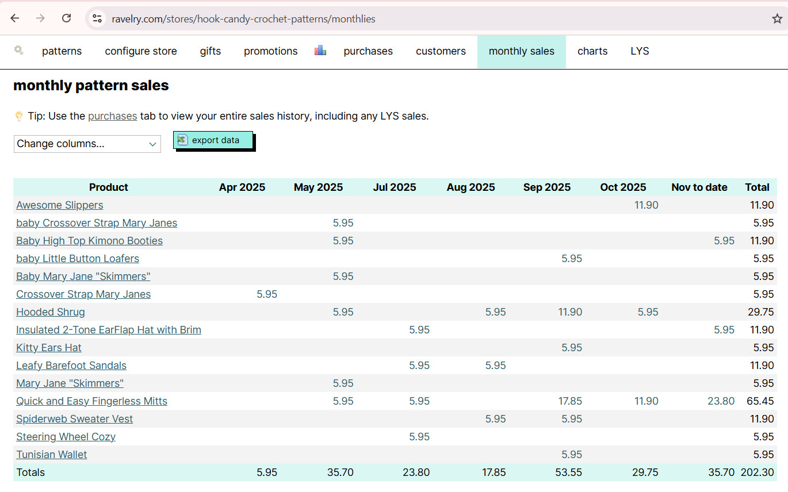Follow the purchases link in the tip
This screenshot has width=788, height=492.
tap(112, 116)
